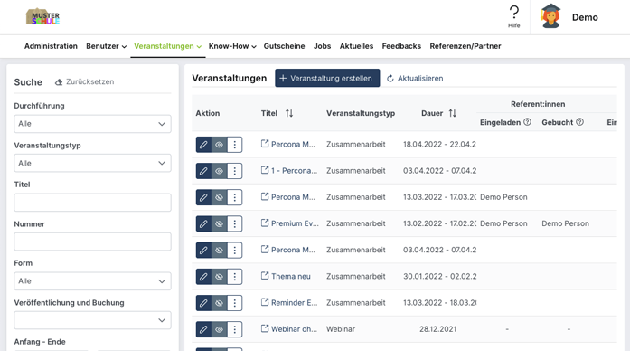
Task: Open the Durchführung dropdown
Action: (92, 124)
